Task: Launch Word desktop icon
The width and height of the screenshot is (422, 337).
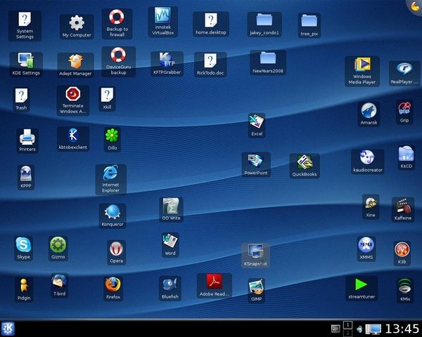Action: click(x=170, y=245)
